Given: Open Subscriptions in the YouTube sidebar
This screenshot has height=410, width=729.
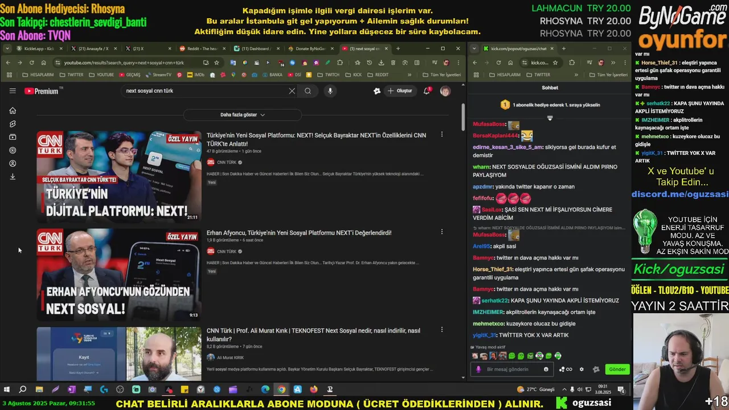Looking at the screenshot, I should pos(13,137).
